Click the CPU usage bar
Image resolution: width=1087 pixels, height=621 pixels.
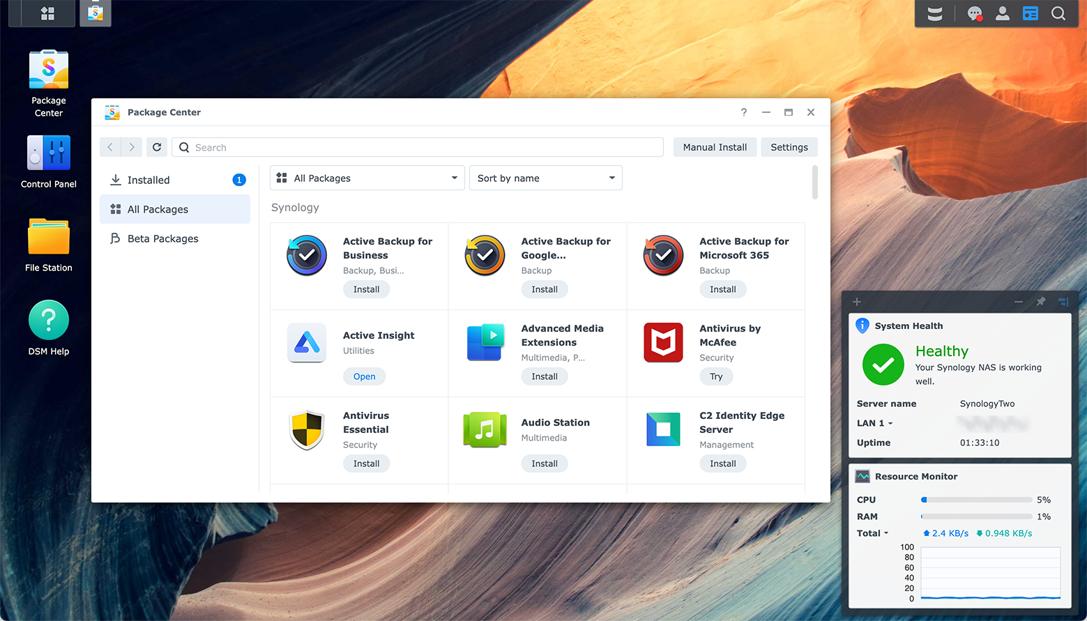976,500
